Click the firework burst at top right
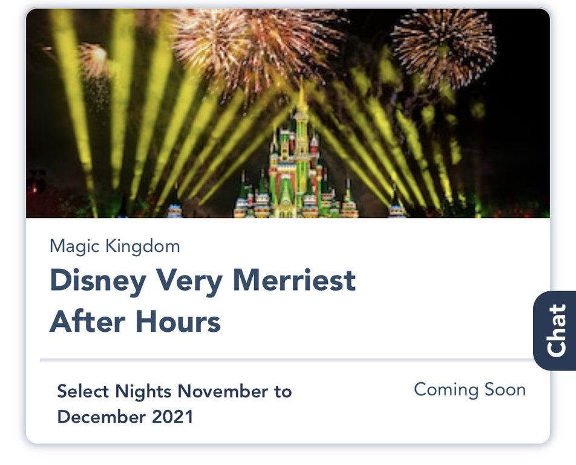 coord(443,50)
